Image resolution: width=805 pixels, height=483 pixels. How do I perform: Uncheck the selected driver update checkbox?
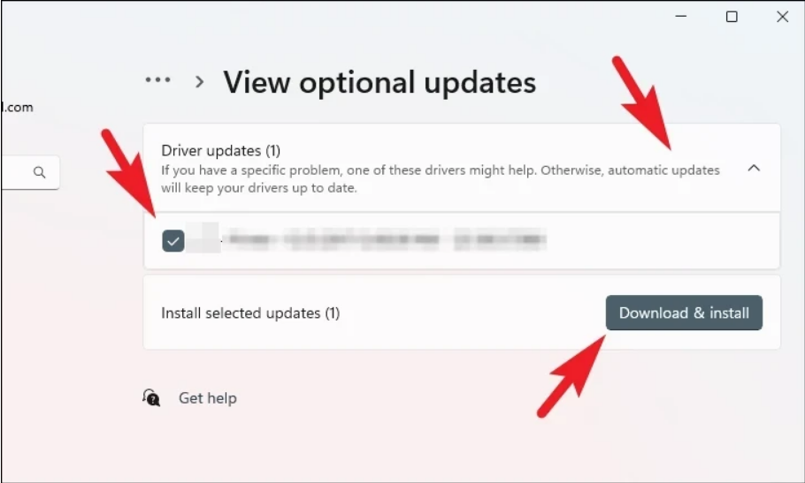173,241
